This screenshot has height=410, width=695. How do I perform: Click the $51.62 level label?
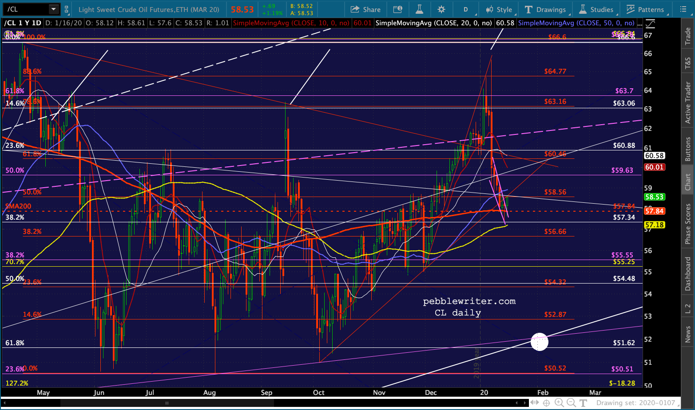pos(624,343)
